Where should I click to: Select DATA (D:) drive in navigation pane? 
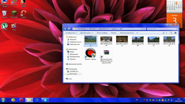pos(72,74)
